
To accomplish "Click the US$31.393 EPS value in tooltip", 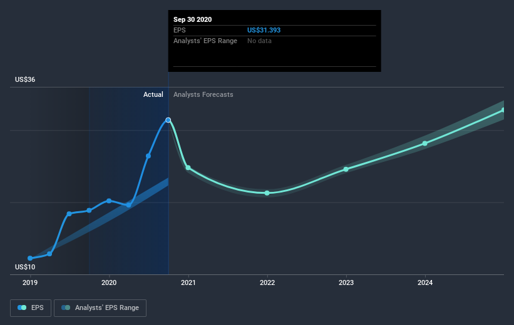I will (264, 30).
